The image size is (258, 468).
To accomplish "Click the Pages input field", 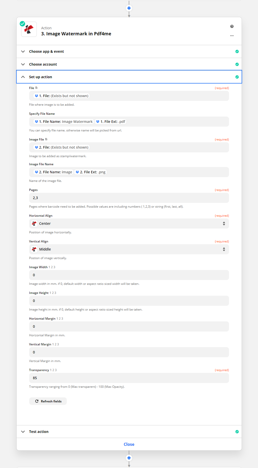I will [129, 198].
